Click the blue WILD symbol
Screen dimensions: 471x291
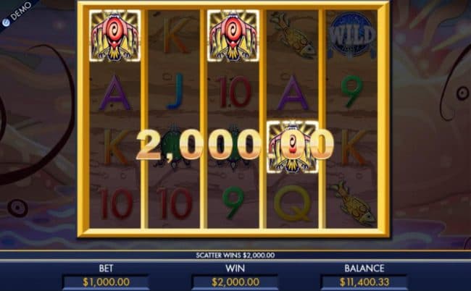tap(351, 35)
